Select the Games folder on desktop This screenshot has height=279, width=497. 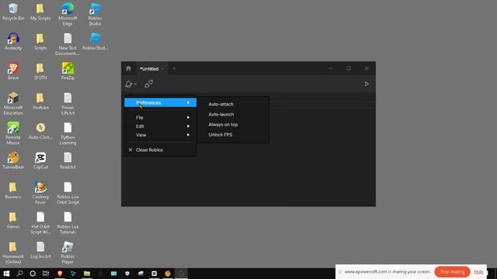[x=13, y=219]
